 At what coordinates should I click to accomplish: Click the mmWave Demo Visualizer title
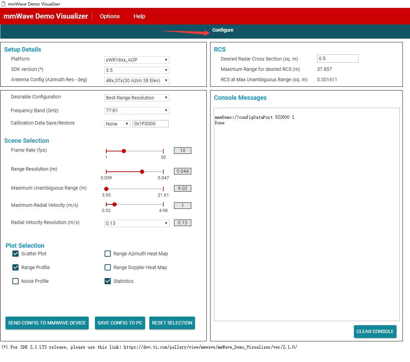click(x=45, y=16)
